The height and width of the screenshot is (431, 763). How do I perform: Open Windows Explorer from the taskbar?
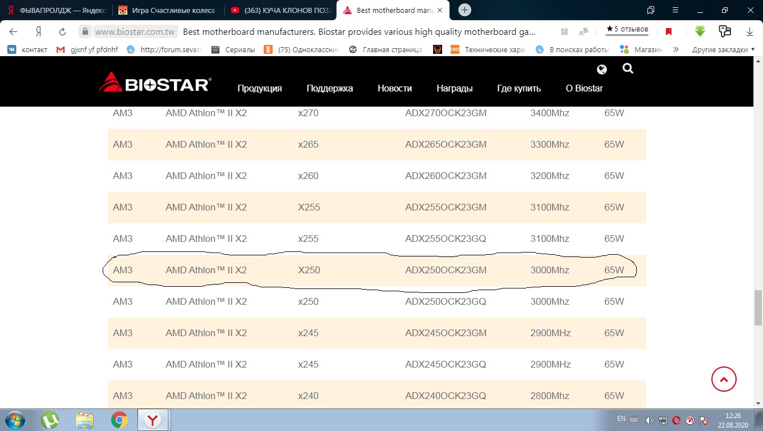[85, 420]
